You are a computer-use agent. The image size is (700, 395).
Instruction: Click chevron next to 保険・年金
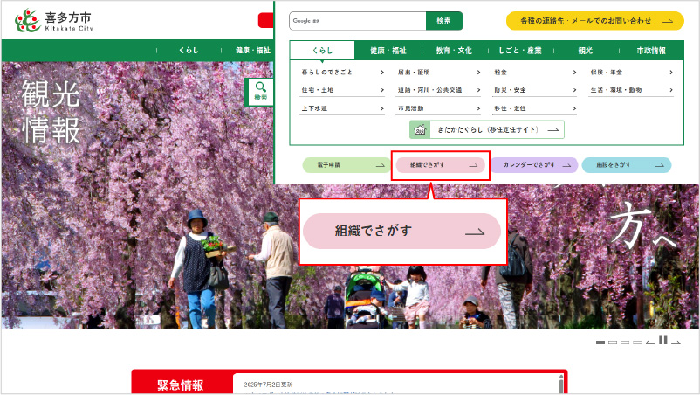(x=671, y=72)
